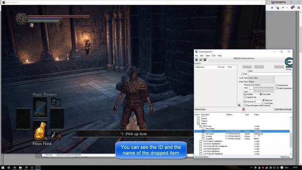Open the Windows Start menu
The height and width of the screenshot is (170, 302).
pos(3,168)
